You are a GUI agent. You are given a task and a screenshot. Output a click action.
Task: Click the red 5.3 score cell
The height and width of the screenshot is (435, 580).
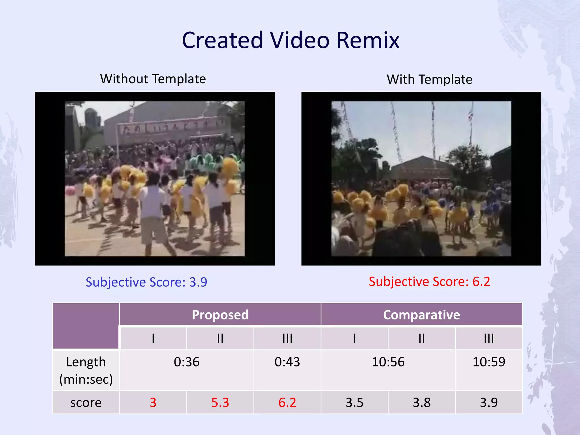point(220,402)
